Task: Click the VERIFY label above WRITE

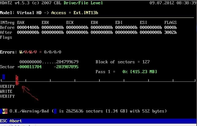Action: pos(7,86)
